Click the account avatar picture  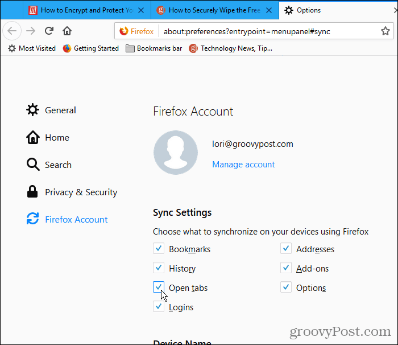[176, 153]
